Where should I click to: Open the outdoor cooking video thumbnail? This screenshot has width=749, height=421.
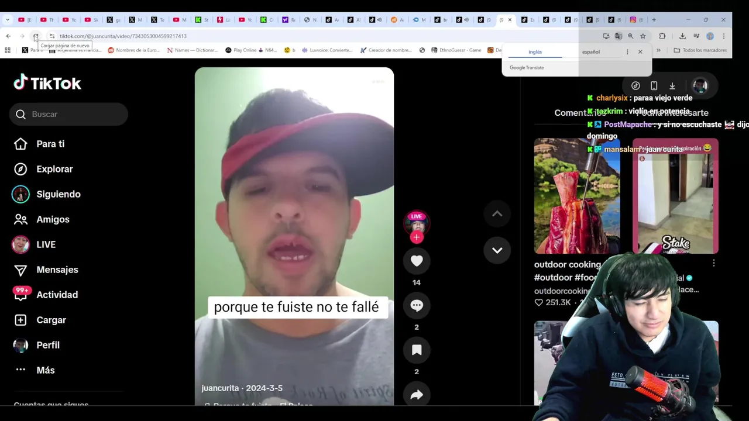577,196
